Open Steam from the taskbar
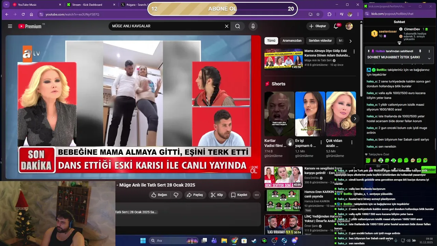Viewport: 437px width, 246px height. (x=254, y=241)
